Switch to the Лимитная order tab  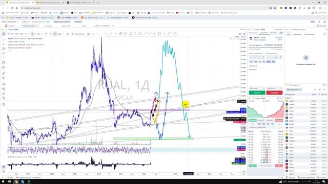(264, 33)
